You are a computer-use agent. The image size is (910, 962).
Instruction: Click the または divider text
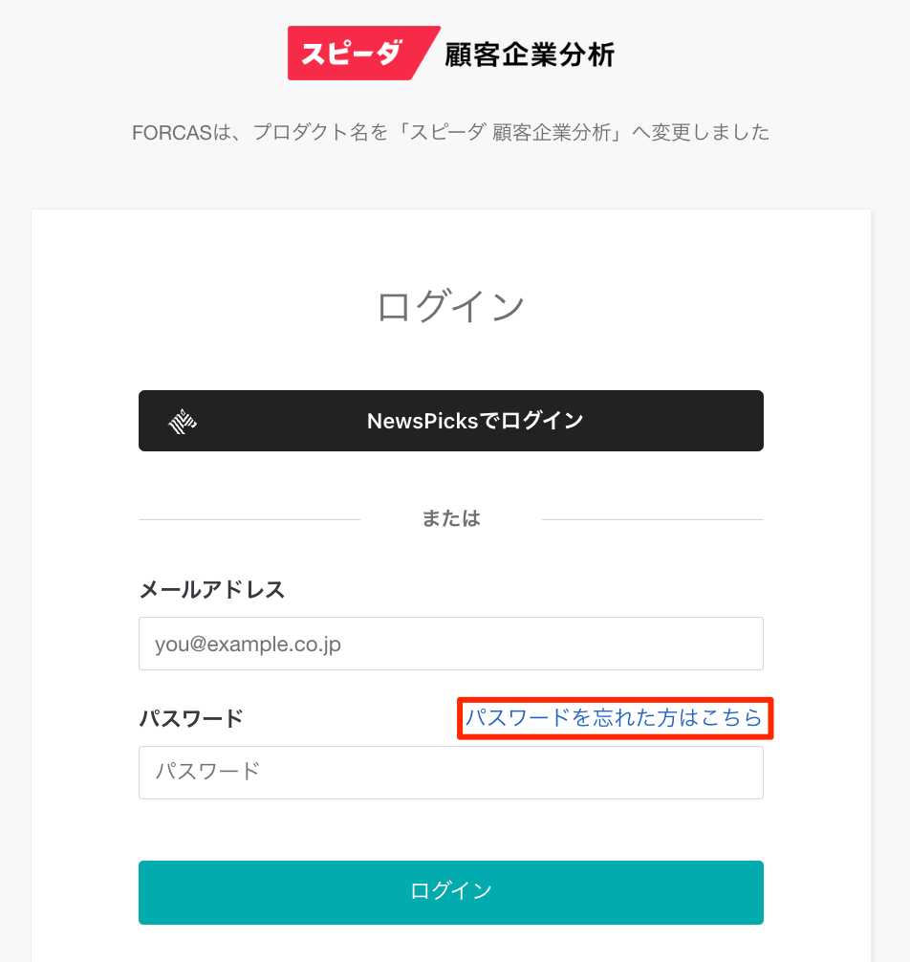coord(451,519)
